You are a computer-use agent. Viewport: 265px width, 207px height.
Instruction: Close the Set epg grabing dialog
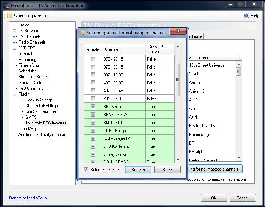178,31
